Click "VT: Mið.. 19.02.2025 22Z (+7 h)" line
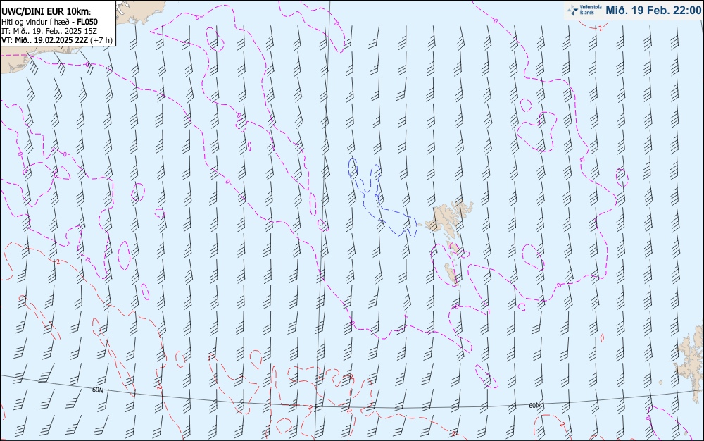 [56, 40]
